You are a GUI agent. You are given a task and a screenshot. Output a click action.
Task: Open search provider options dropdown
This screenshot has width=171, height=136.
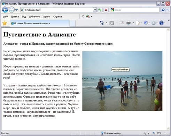pos(167,10)
